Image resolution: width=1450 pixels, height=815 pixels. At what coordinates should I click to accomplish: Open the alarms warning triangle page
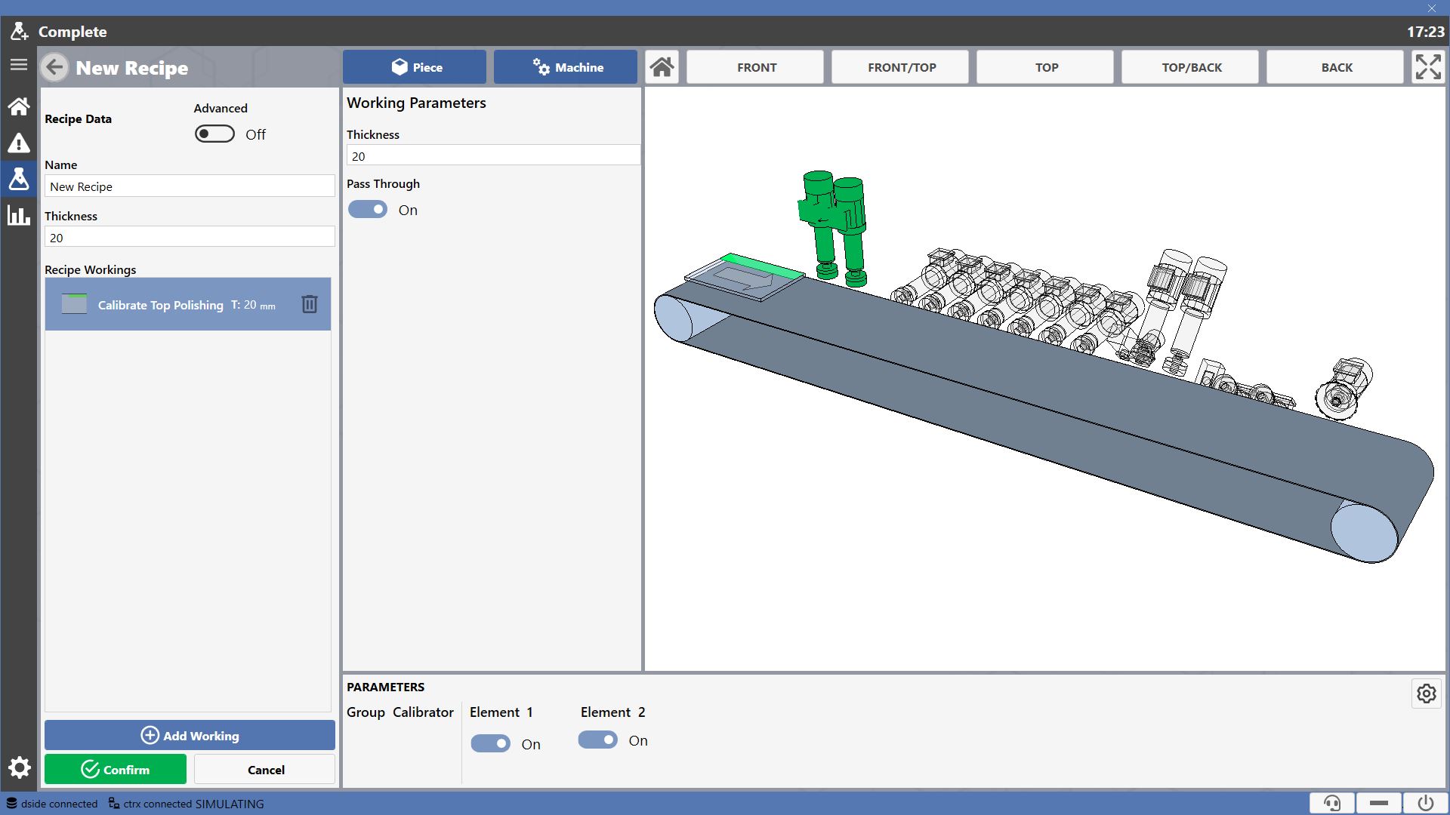(19, 143)
